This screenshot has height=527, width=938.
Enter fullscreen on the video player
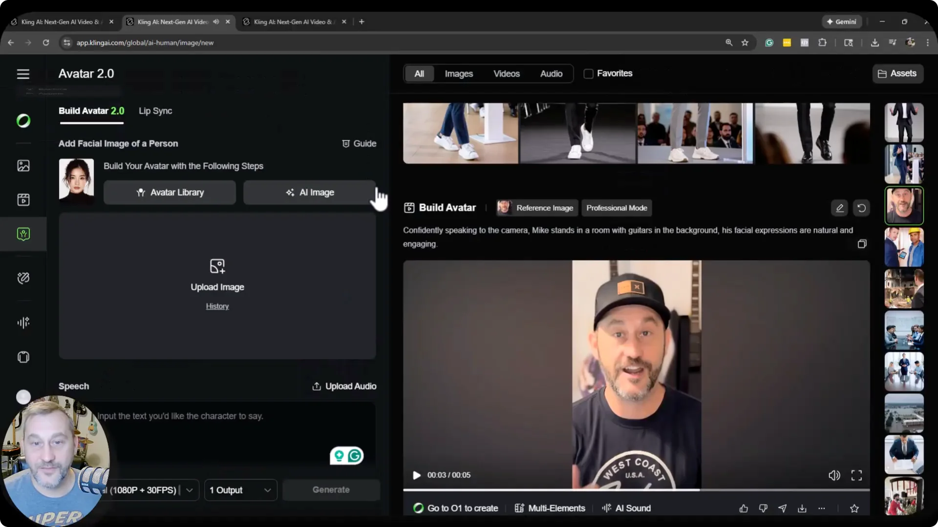pos(856,475)
